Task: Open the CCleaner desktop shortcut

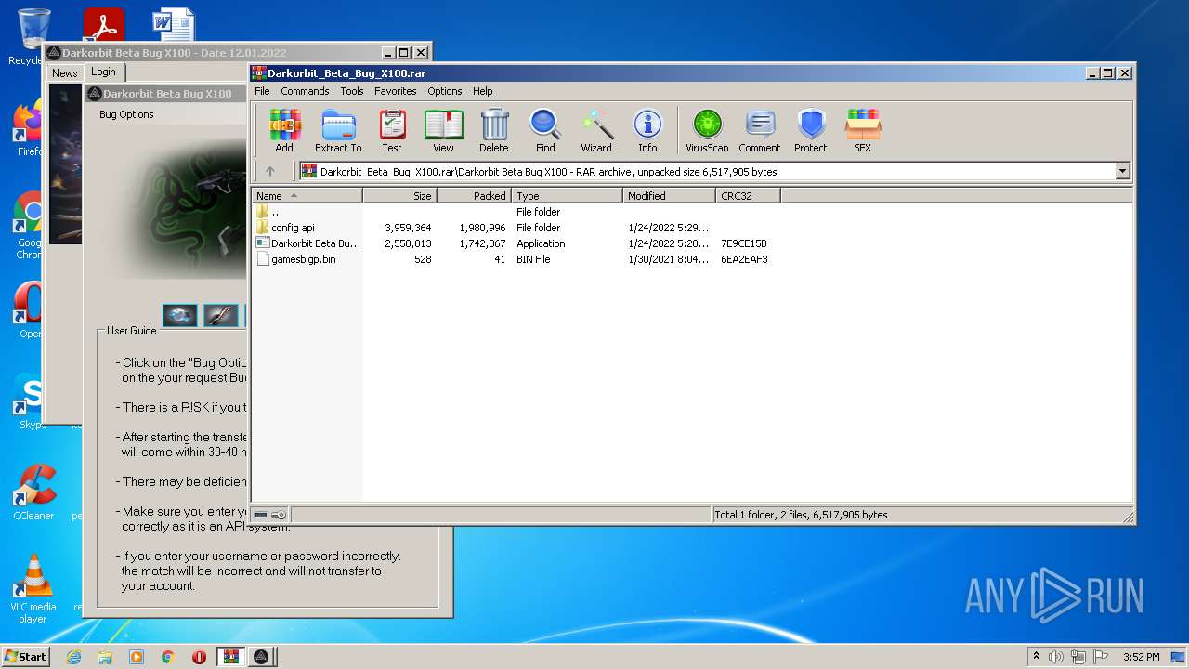Action: 33,492
